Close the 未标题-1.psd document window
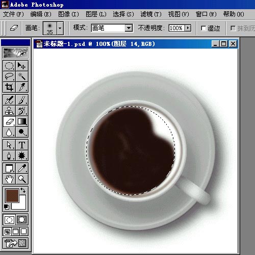This screenshot has width=255, height=255. pos(233,44)
